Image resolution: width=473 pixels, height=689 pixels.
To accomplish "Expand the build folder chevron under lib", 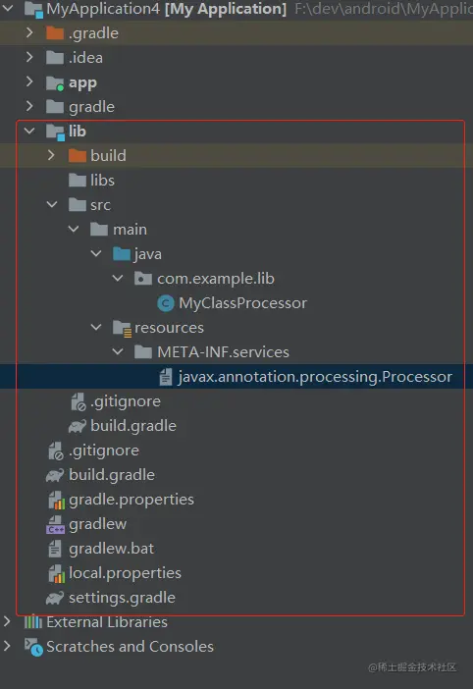I will click(51, 155).
